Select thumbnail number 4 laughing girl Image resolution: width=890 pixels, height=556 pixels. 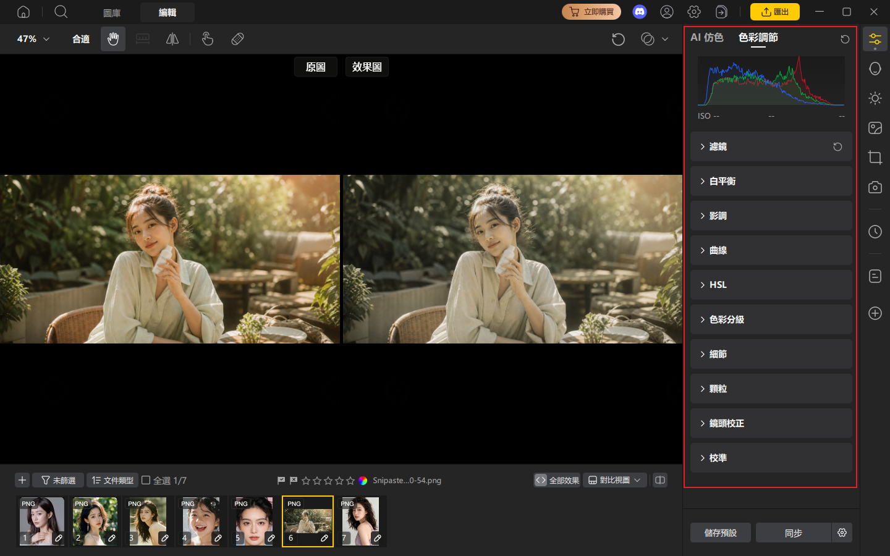(x=201, y=521)
